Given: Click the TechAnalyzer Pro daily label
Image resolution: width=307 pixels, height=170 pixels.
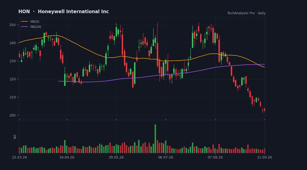Looking at the screenshot, I should 246,13.
